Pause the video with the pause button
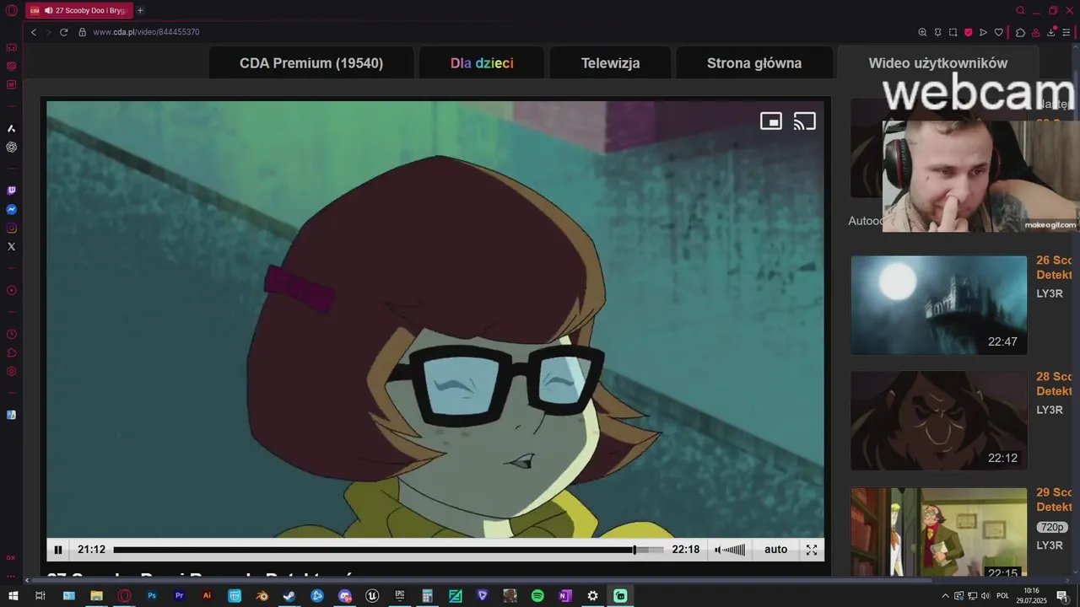This screenshot has width=1080, height=607. coord(58,550)
